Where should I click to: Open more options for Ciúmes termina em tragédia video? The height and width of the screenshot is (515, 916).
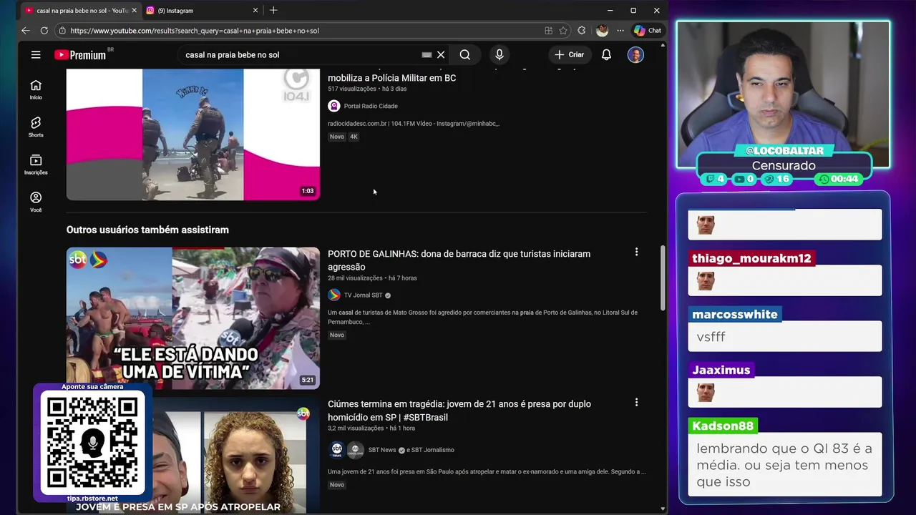pyautogui.click(x=636, y=402)
